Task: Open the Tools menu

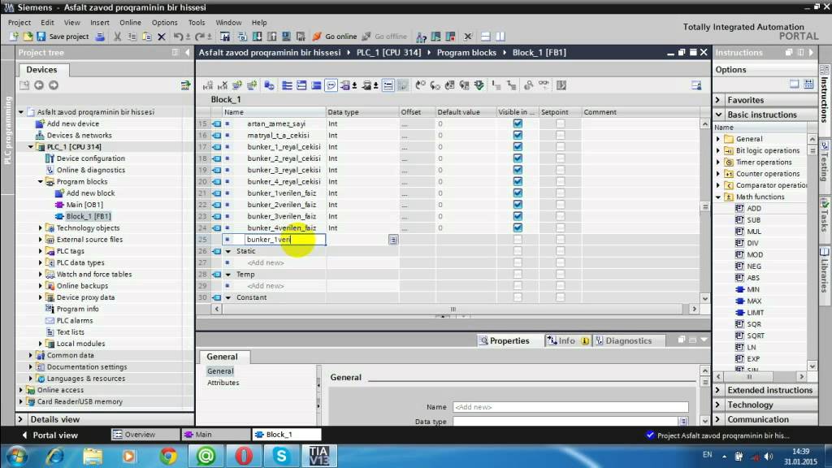Action: 197,22
